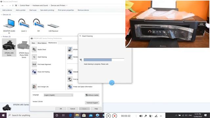Viewport: 210px width, 118px height.
Task: Open File Explorer from the taskbar
Action: [x=77, y=115]
